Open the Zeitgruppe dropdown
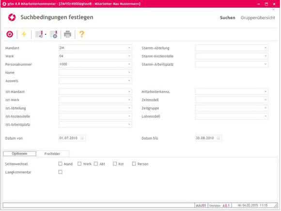This screenshot has width=281, height=211. [x=265, y=108]
